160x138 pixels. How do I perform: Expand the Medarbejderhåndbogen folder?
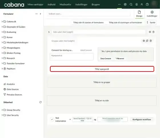coord(2,42)
